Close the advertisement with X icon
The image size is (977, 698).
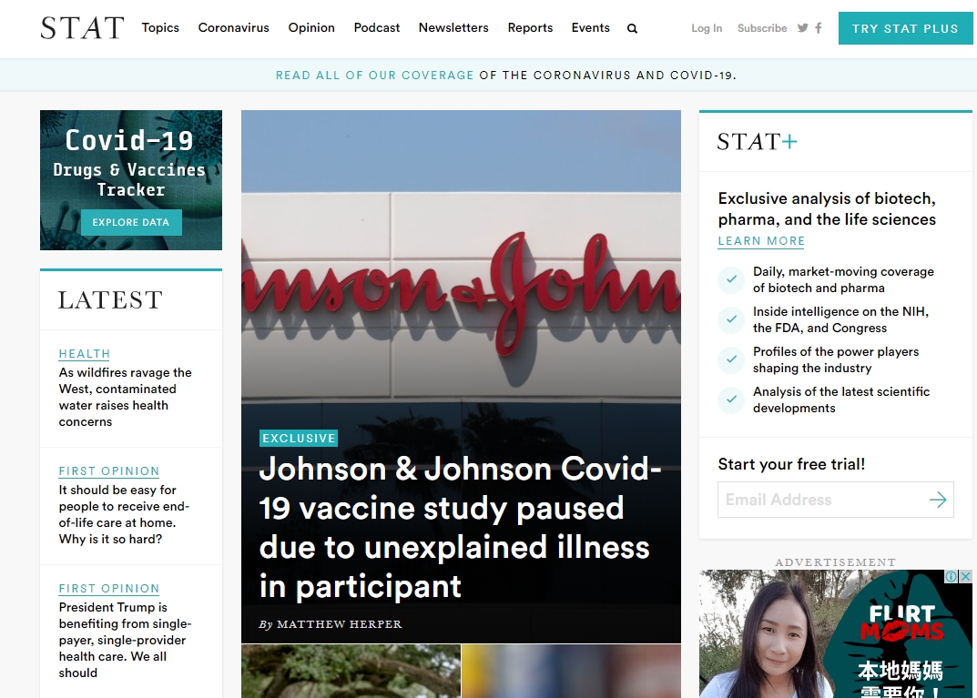coord(965,577)
